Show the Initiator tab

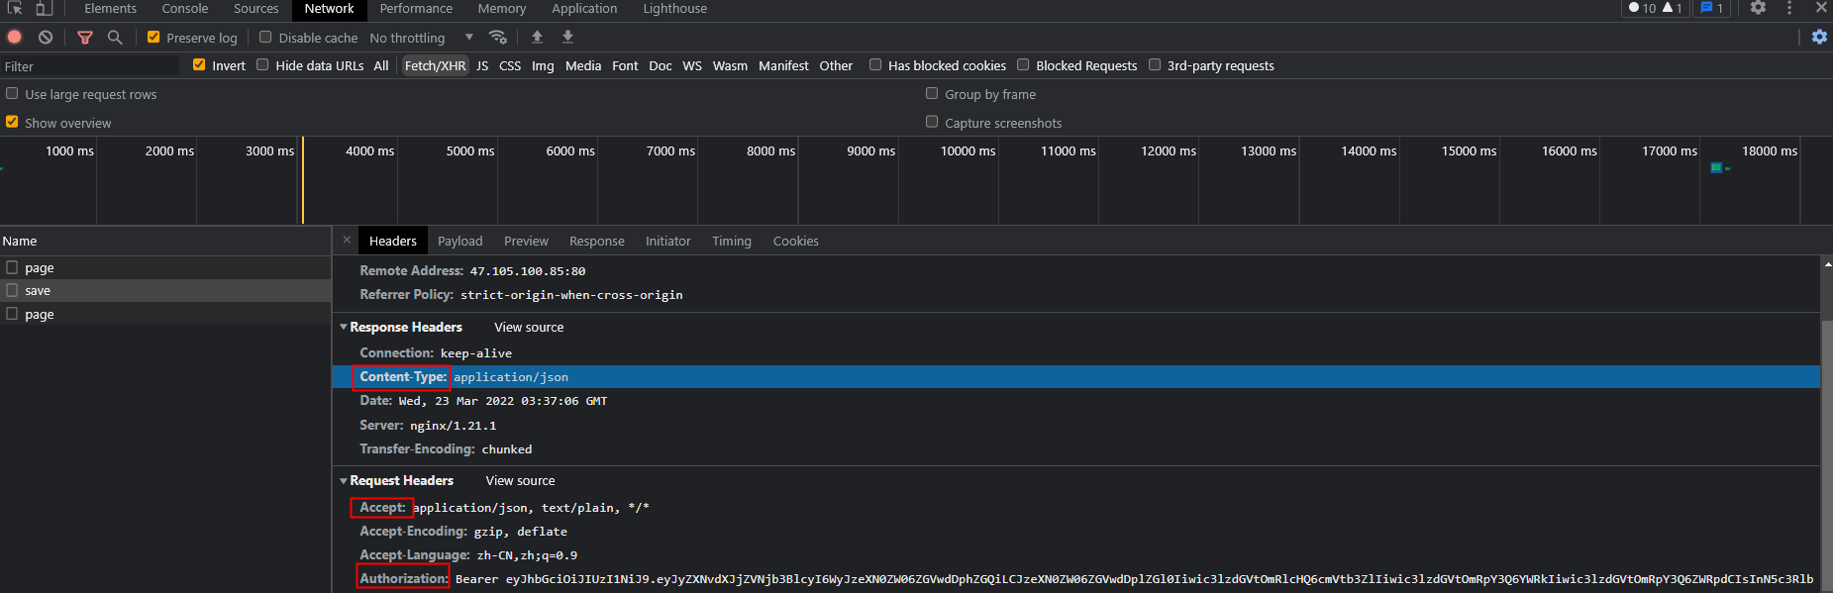[x=668, y=241]
